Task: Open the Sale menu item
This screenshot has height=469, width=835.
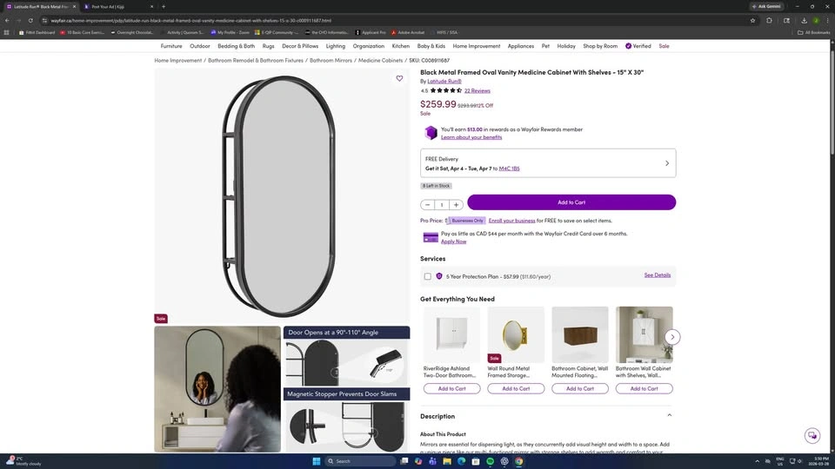Action: 664,46
